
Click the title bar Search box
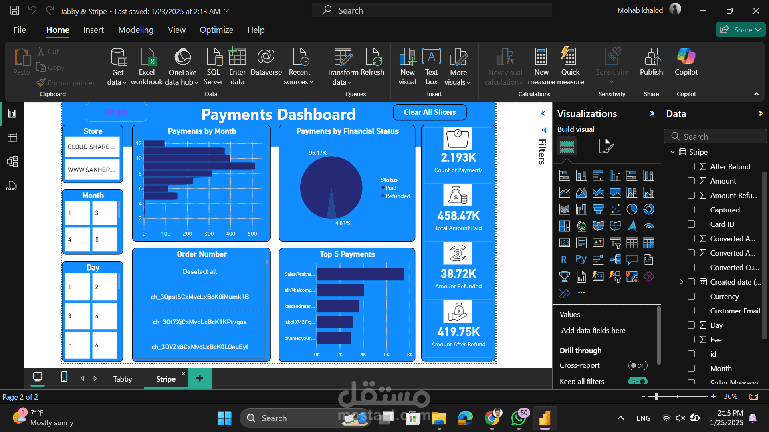432,10
